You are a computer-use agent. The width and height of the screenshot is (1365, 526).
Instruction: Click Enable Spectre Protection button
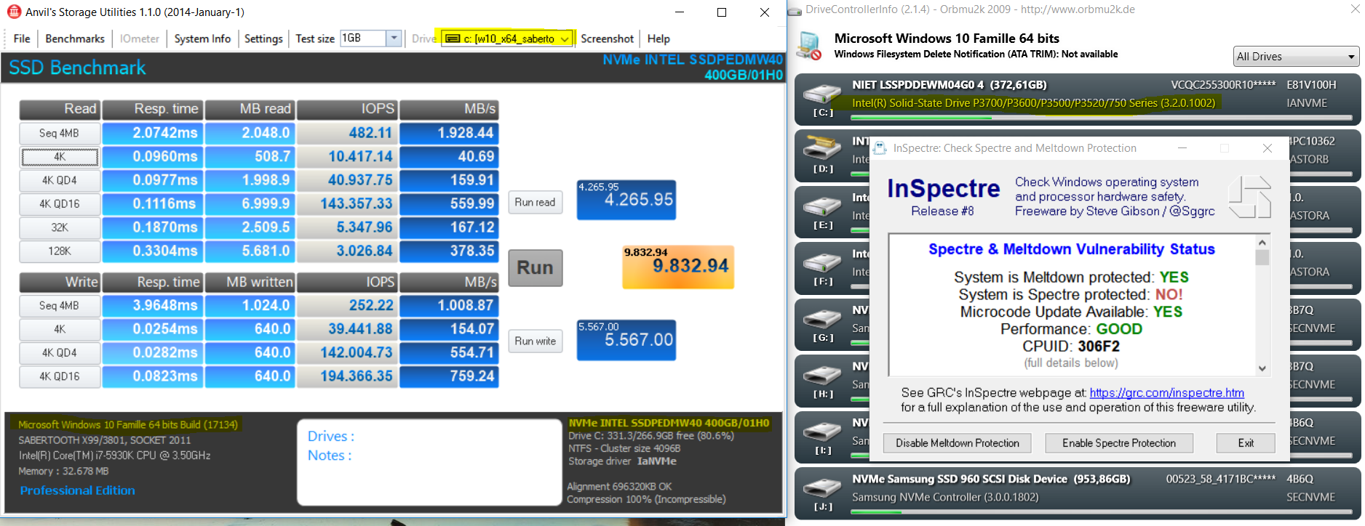[x=1119, y=442]
